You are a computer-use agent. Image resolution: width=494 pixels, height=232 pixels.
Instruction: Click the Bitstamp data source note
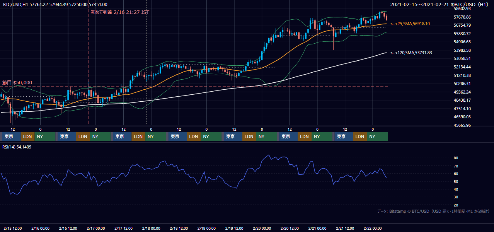(433, 211)
